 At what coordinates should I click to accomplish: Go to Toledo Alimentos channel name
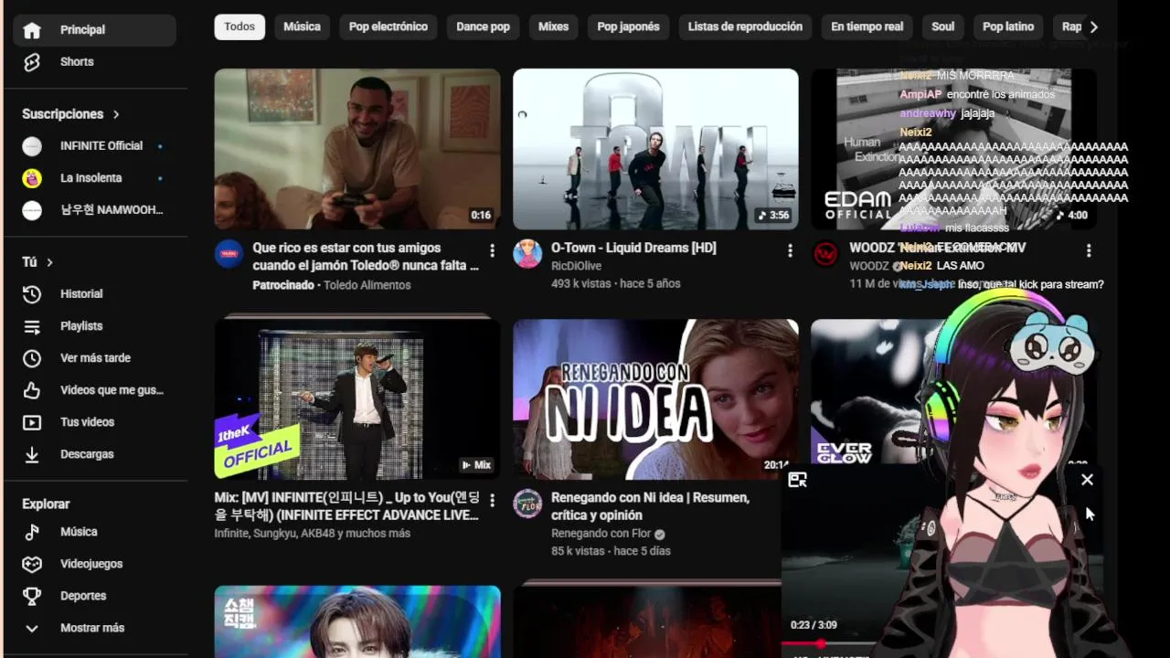(x=367, y=285)
